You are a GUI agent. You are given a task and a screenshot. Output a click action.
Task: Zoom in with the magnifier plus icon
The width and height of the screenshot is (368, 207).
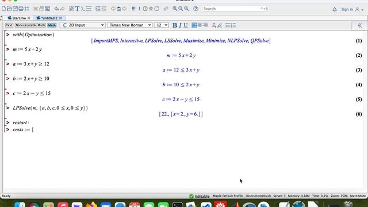pyautogui.click(x=175, y=9)
